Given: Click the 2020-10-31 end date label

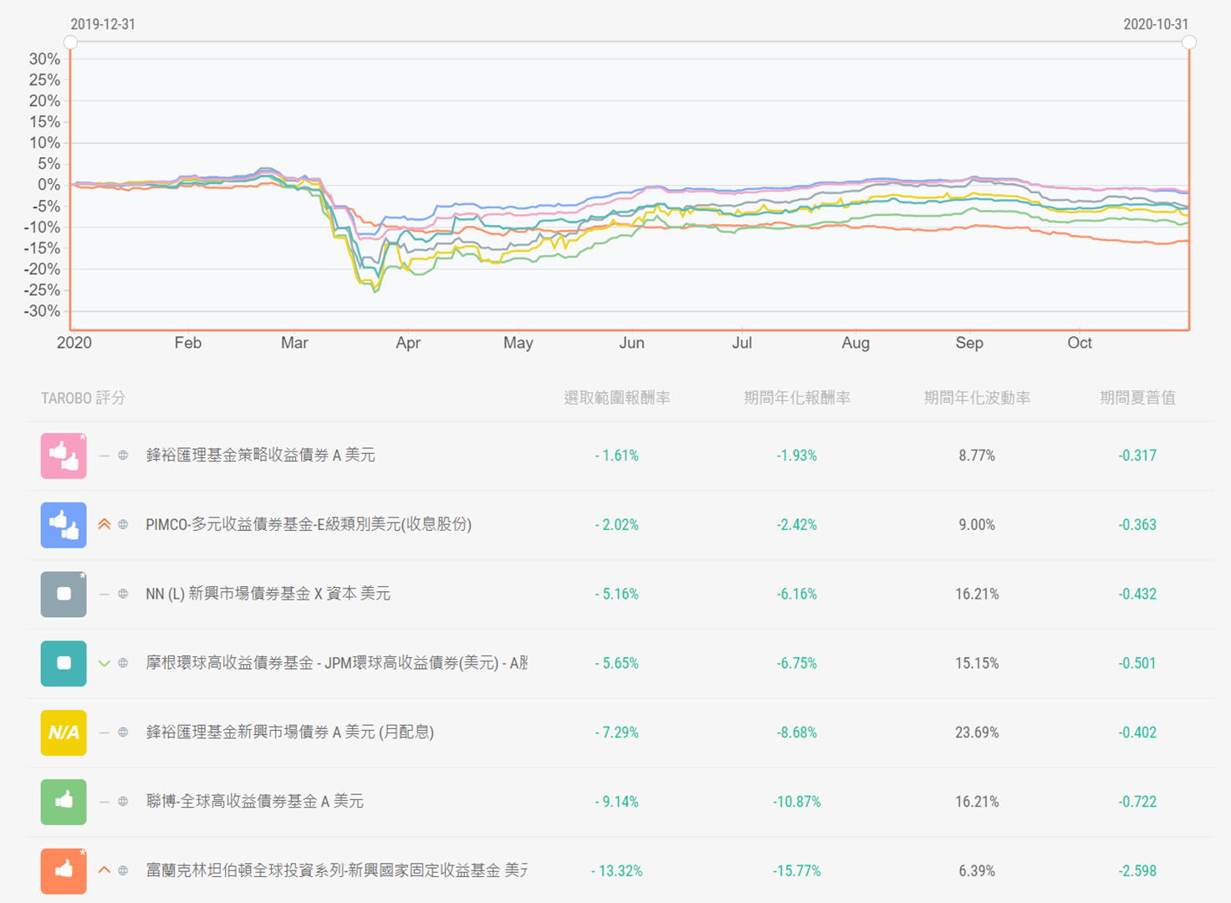Looking at the screenshot, I should pyautogui.click(x=1156, y=24).
